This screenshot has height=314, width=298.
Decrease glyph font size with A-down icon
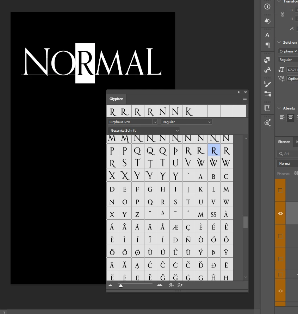171,285
